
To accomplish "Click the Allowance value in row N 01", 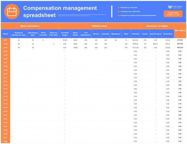I will [x=116, y=40].
